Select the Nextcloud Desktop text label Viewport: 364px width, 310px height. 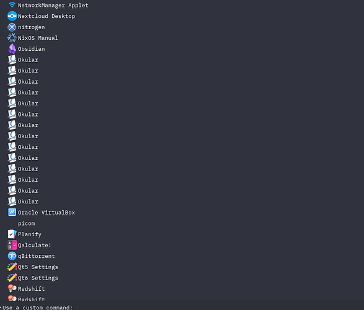47,16
